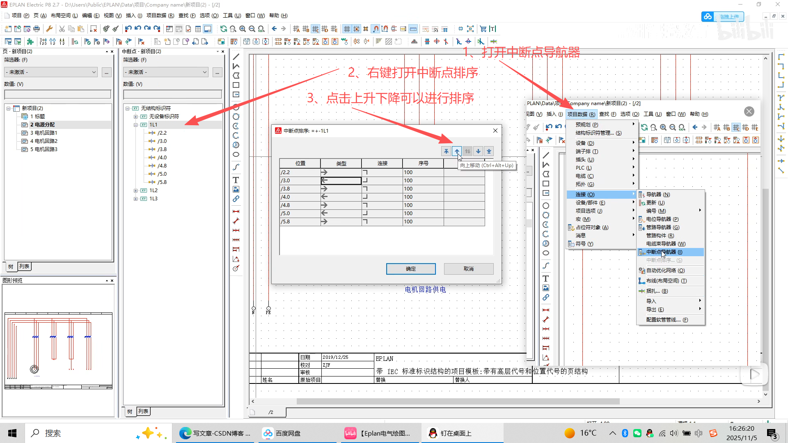Open settings with the wrench icon
788x443 pixels.
[x=49, y=29]
